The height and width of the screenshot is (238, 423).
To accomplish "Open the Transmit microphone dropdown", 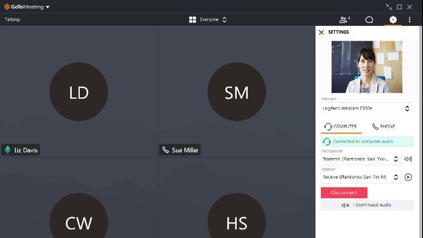I will coord(361,159).
